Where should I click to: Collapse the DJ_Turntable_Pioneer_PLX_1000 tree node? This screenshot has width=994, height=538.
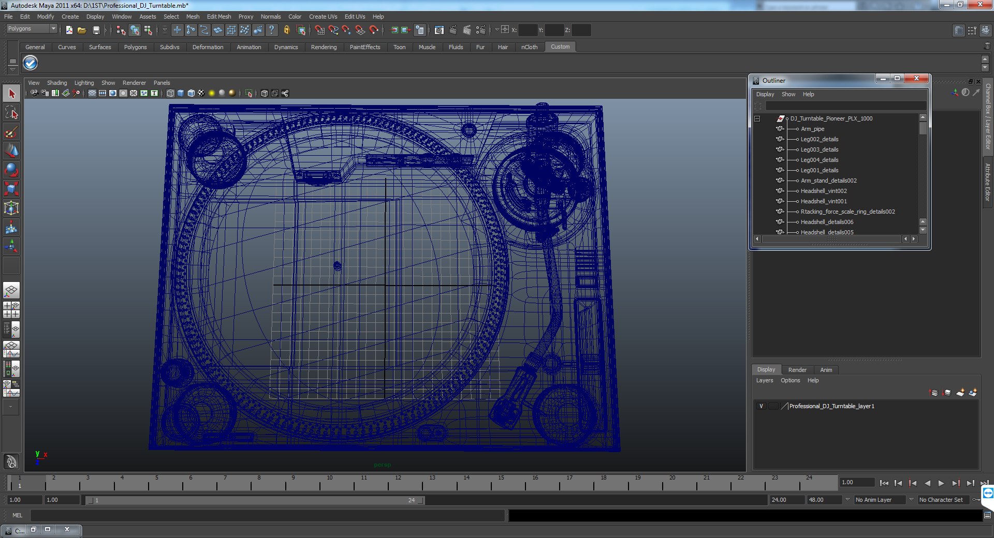(x=757, y=118)
